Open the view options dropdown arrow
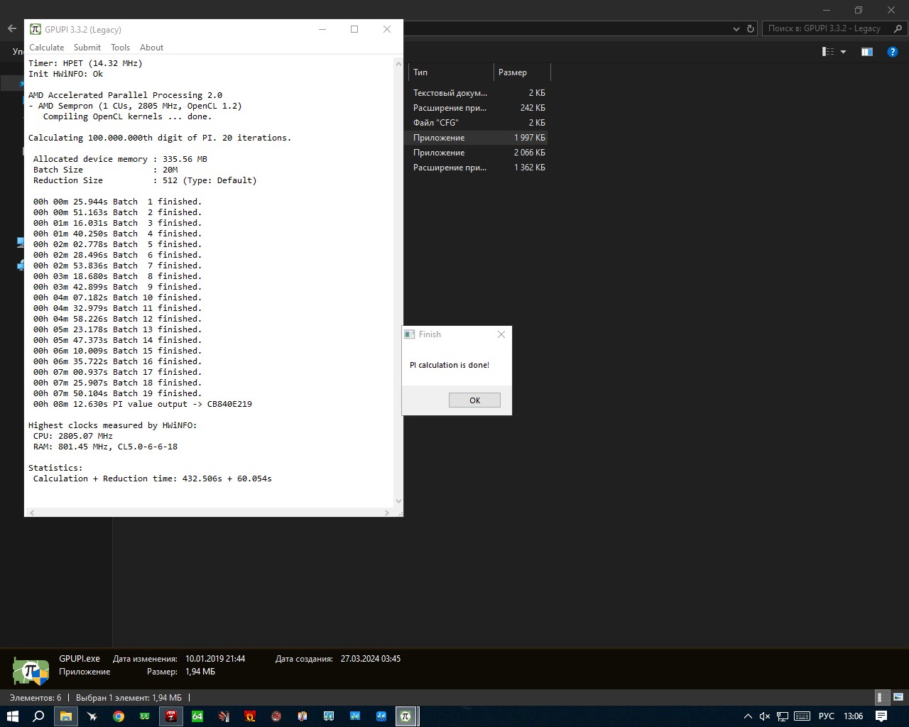909x727 pixels. 844,51
